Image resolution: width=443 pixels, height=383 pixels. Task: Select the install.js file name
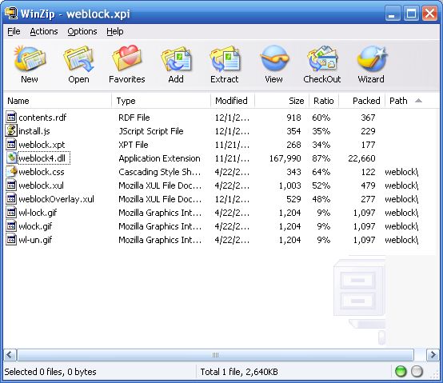34,131
